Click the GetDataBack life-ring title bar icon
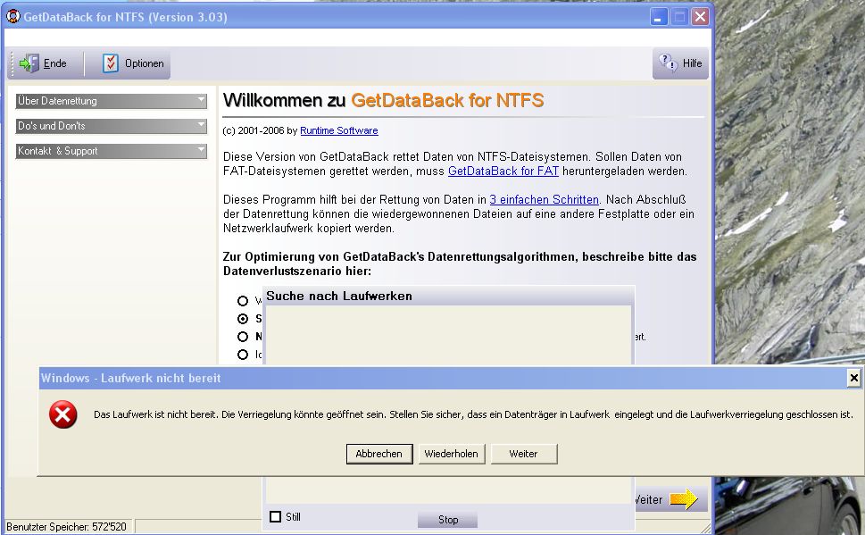 [x=12, y=17]
